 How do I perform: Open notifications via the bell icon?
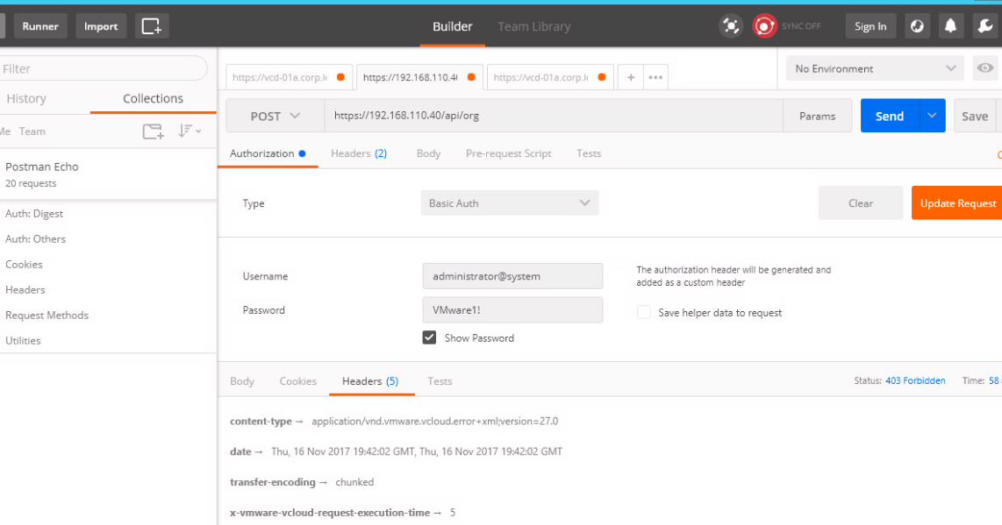[950, 25]
